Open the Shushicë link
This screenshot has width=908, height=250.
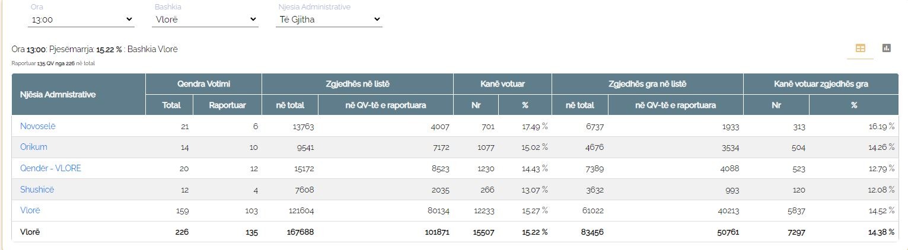coord(37,190)
